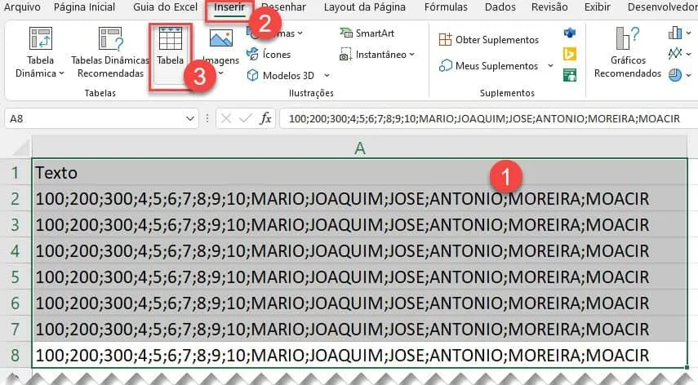Viewport: 698px width, 385px height.
Task: Open the Ícones gallery
Action: click(x=269, y=54)
